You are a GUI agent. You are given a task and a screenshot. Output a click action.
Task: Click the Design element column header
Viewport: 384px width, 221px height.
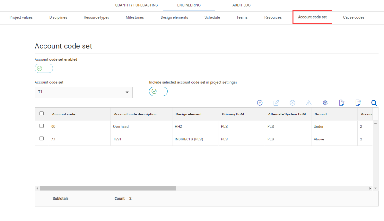click(188, 114)
